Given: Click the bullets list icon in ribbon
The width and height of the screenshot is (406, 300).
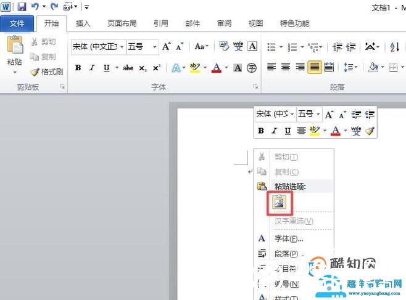Looking at the screenshot, I should (271, 47).
